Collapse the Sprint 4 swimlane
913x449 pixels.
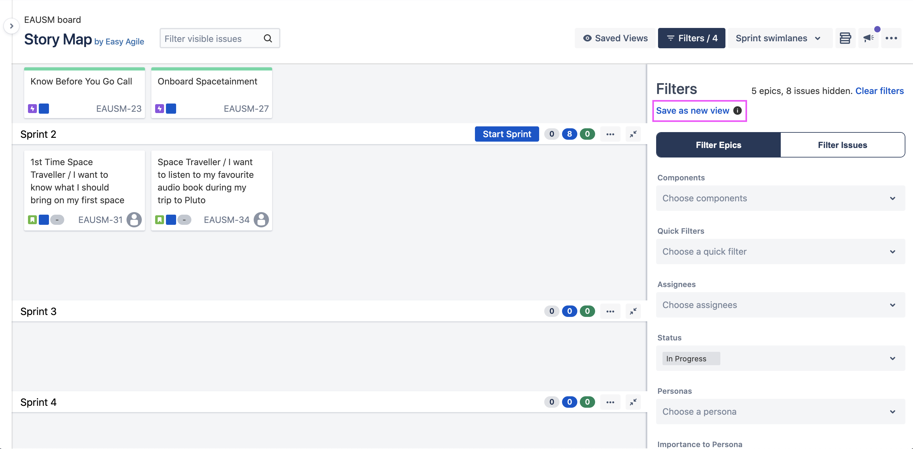(x=633, y=402)
